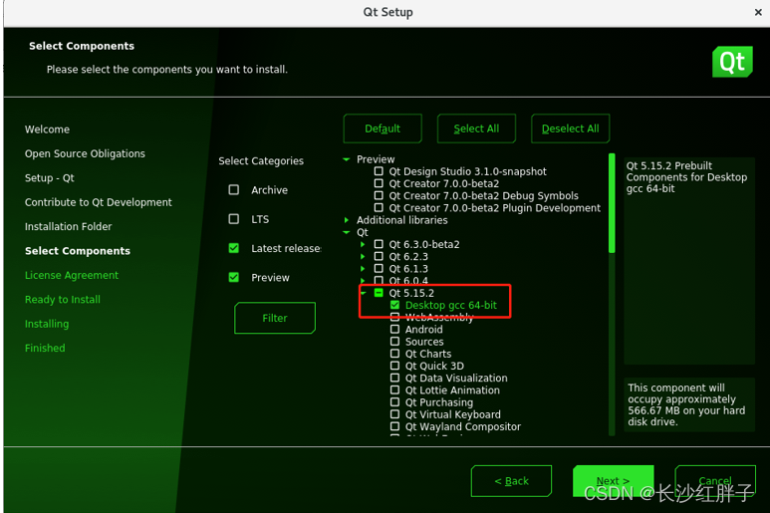Expand the Qt 6.3.0-beta2 node
Viewport: 770px width, 513px height.
tap(363, 244)
